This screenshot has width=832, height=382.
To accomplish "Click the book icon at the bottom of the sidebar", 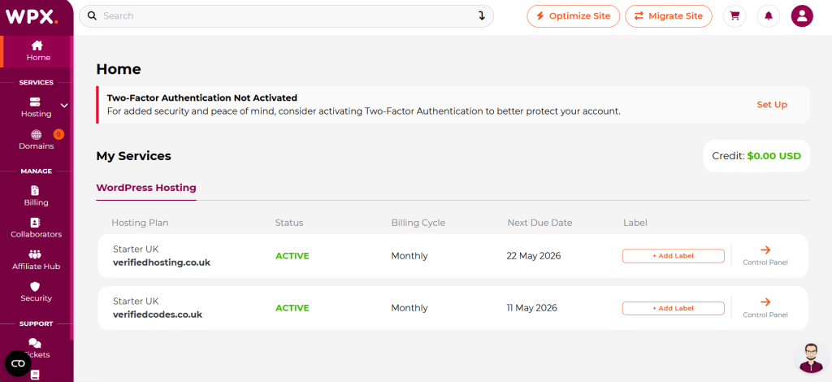I will (x=36, y=375).
